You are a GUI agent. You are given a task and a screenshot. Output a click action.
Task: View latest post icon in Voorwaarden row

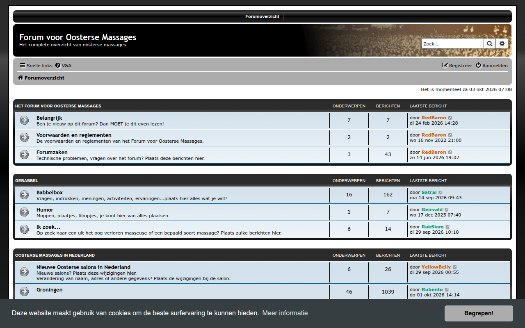[450, 135]
